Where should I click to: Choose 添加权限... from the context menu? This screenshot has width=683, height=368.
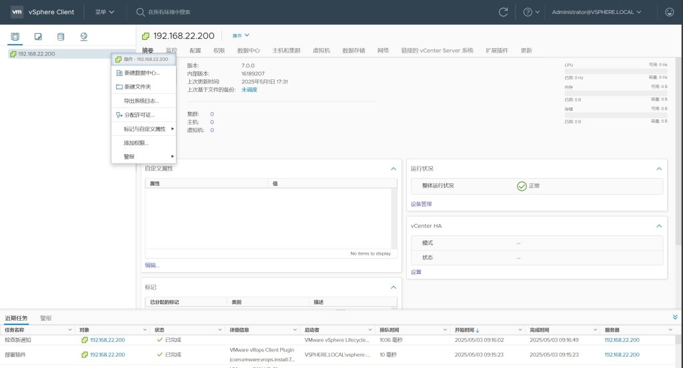pyautogui.click(x=144, y=143)
